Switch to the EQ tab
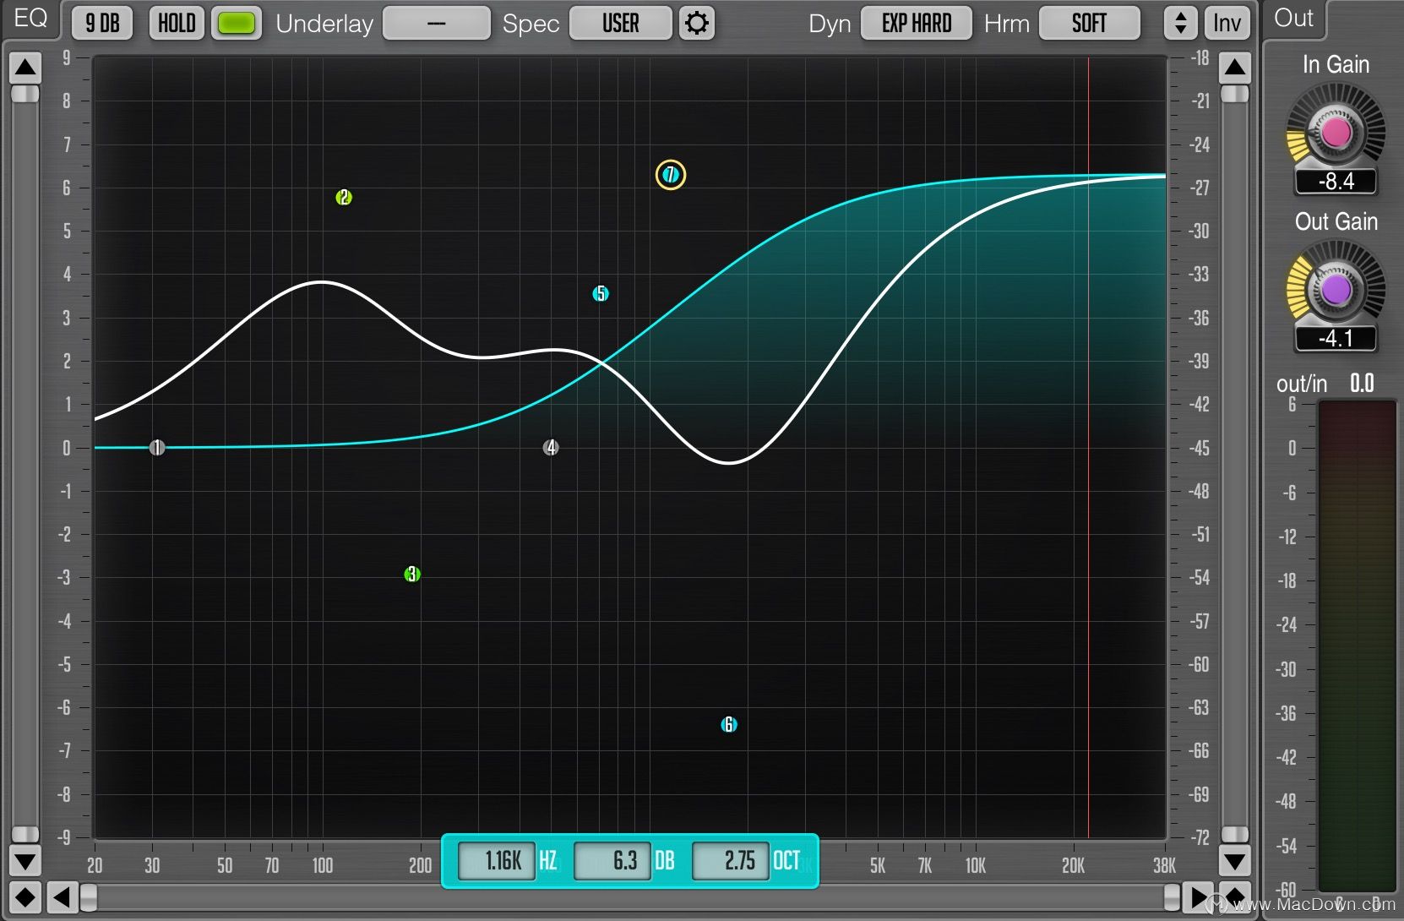This screenshot has width=1404, height=921. pos(30,19)
